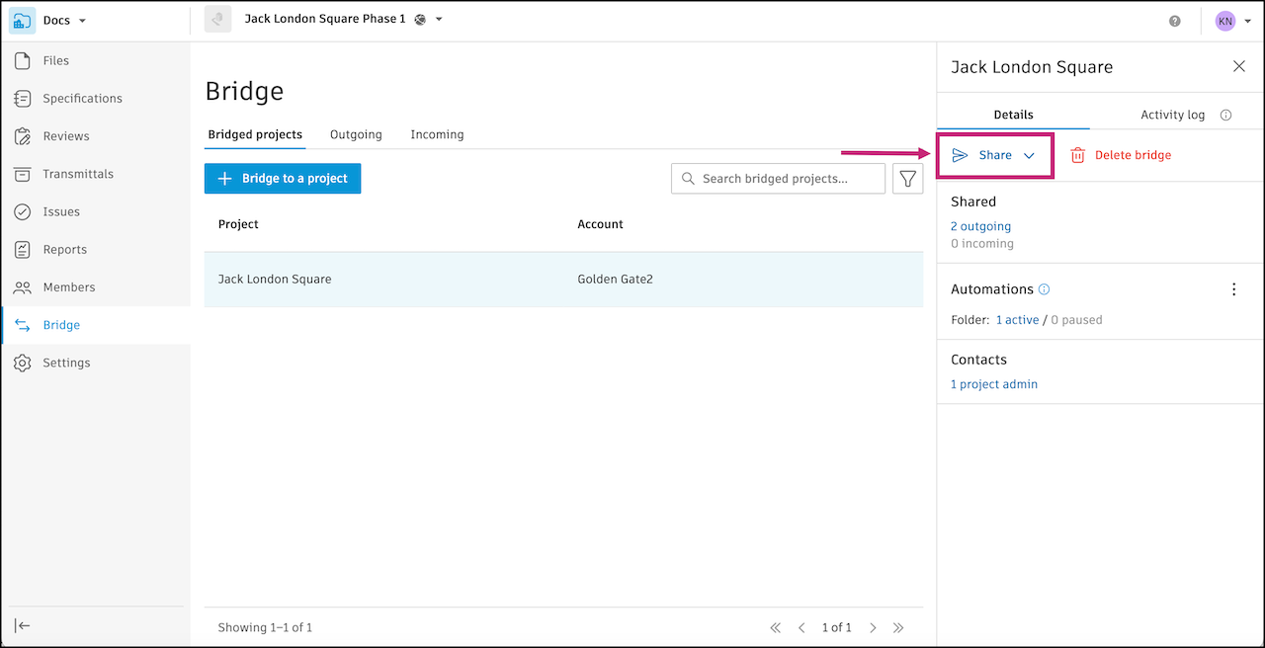
Task: Open the Activity log tab
Action: (1172, 115)
